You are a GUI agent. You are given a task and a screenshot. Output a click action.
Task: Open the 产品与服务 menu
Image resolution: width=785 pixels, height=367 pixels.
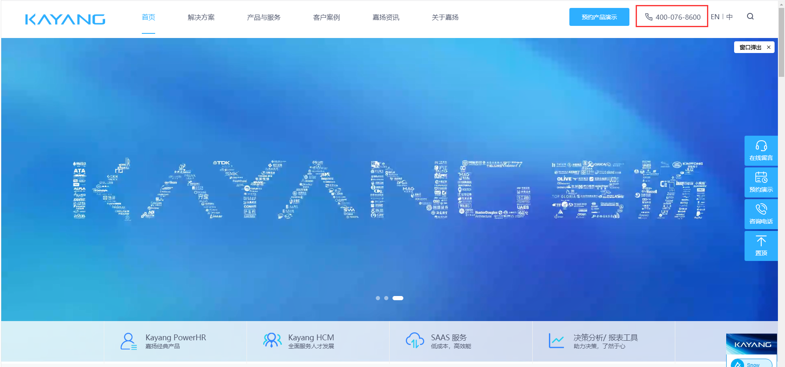pyautogui.click(x=264, y=17)
